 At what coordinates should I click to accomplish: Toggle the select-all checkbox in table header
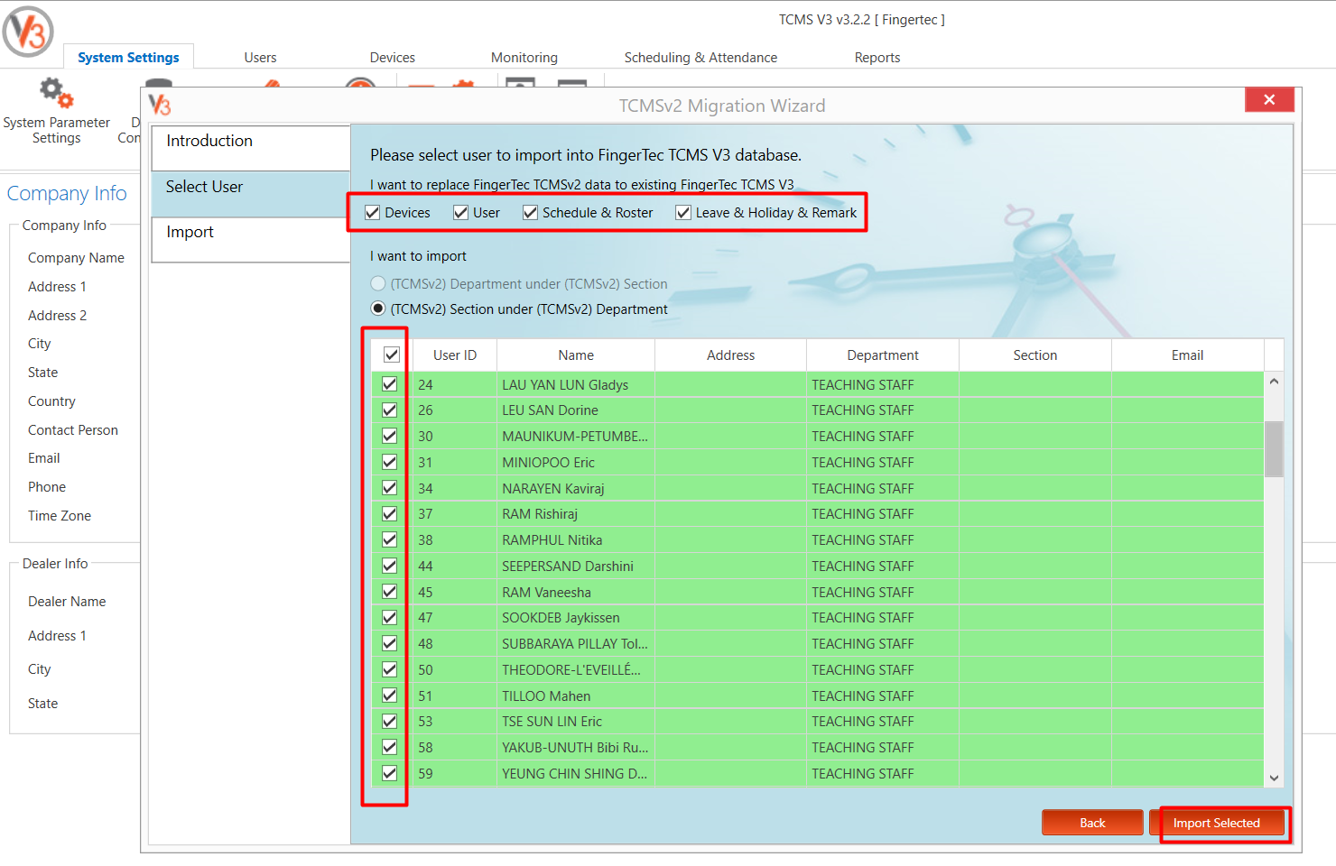391,355
